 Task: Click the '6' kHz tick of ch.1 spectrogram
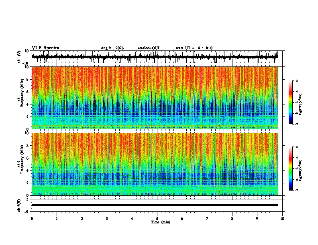pyautogui.click(x=28, y=92)
